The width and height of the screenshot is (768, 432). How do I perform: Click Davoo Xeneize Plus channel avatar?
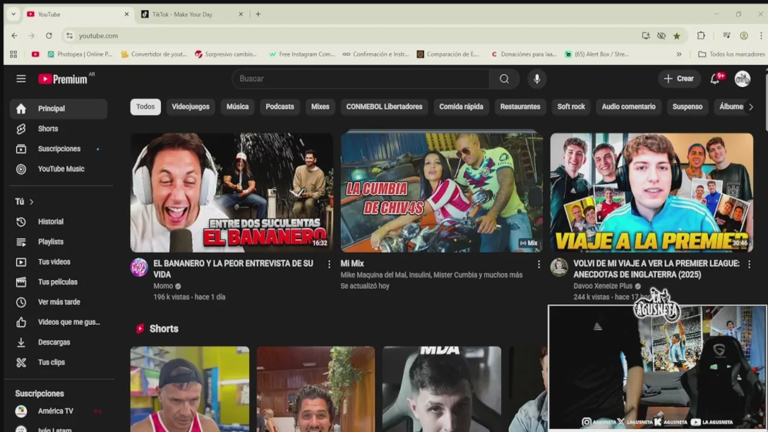coord(559,268)
